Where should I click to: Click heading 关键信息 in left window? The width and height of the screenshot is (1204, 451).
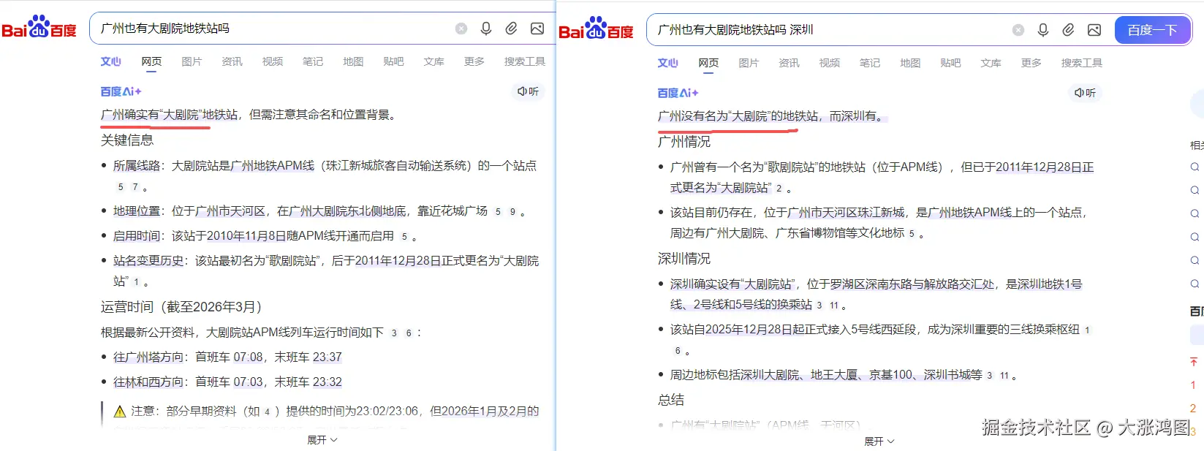[127, 140]
